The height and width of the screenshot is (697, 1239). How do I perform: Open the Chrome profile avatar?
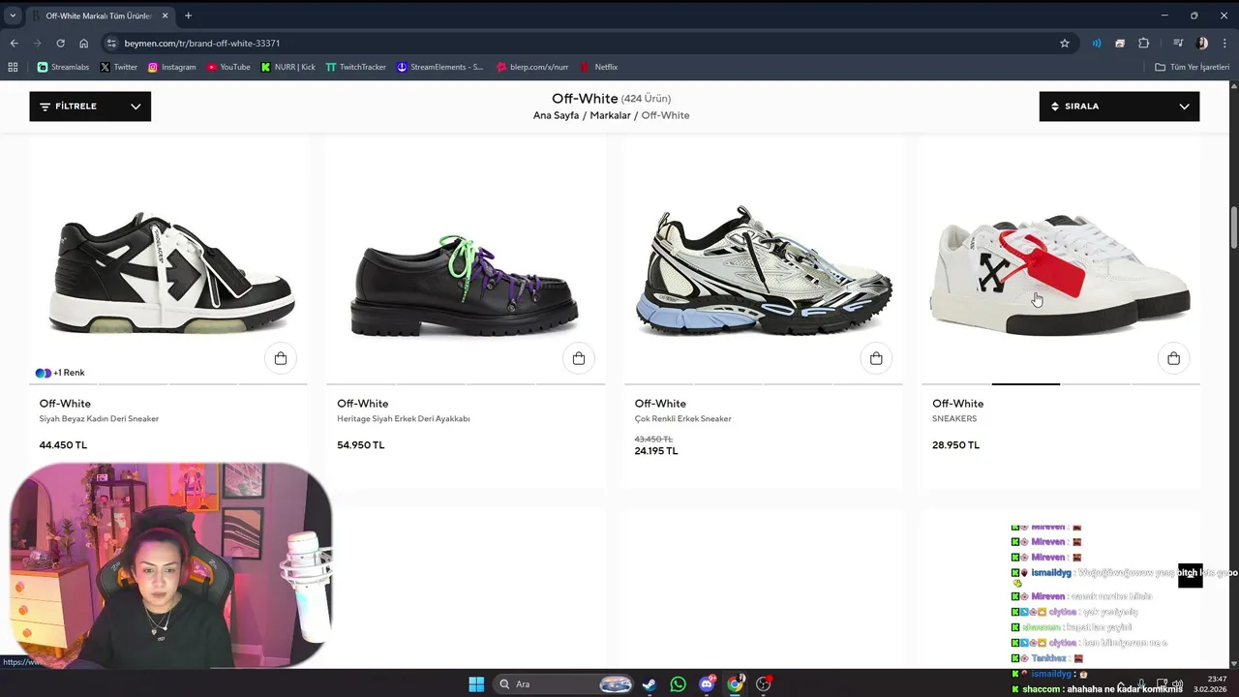pyautogui.click(x=1202, y=44)
